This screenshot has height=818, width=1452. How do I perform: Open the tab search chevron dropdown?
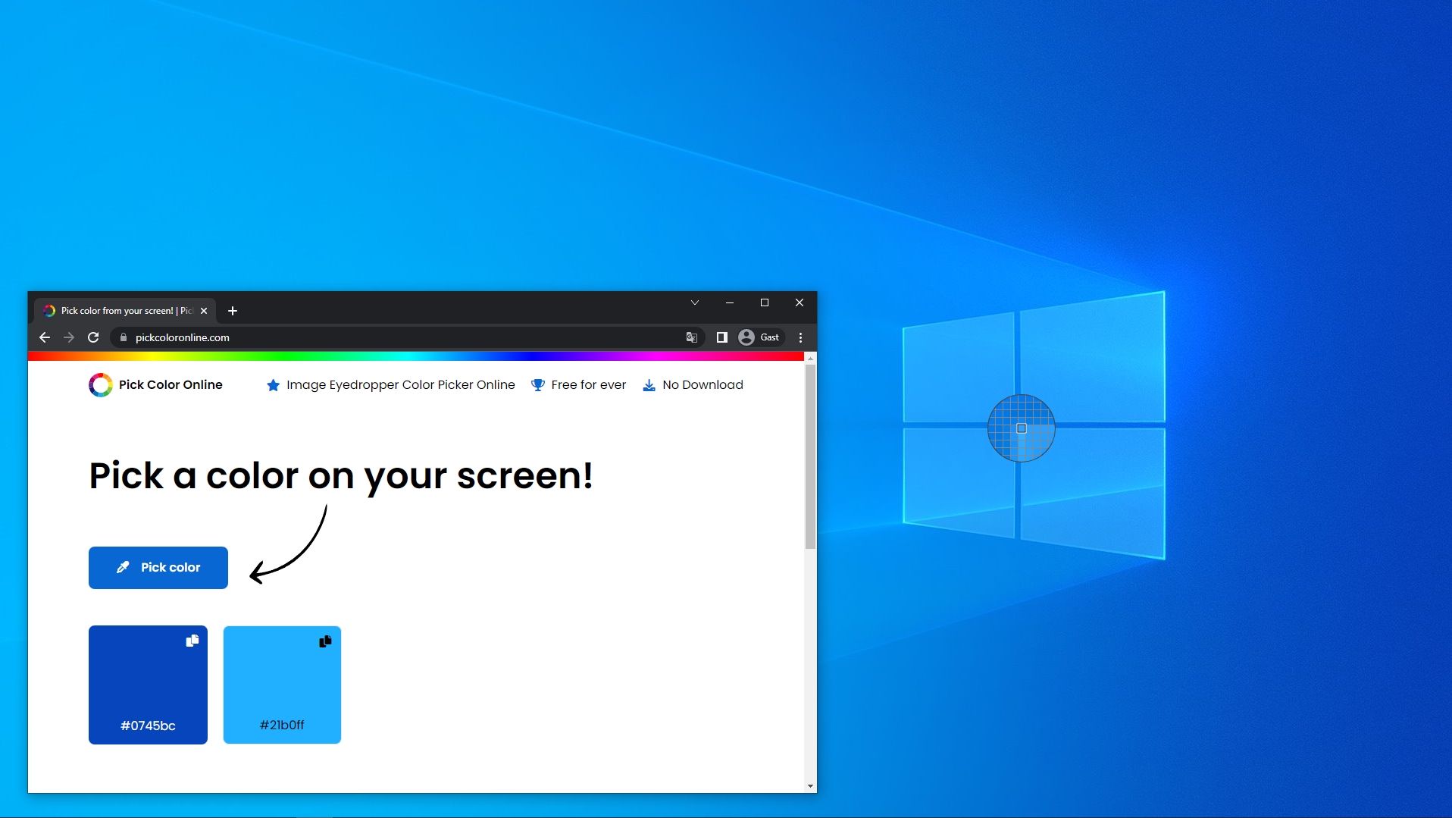coord(694,302)
